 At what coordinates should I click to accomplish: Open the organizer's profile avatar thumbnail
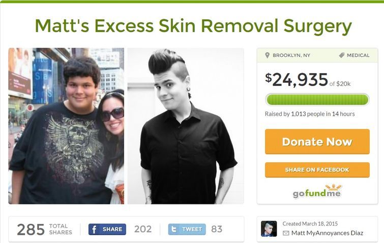click(269, 229)
